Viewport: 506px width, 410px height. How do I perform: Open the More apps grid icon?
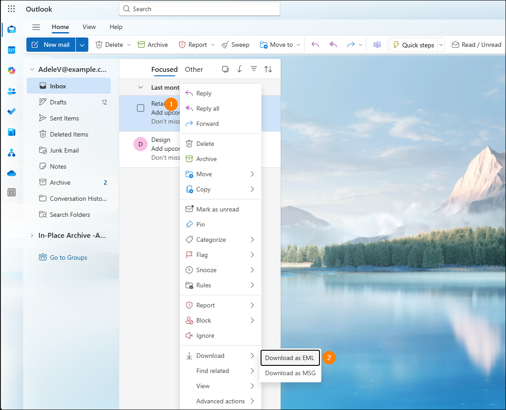pyautogui.click(x=12, y=192)
